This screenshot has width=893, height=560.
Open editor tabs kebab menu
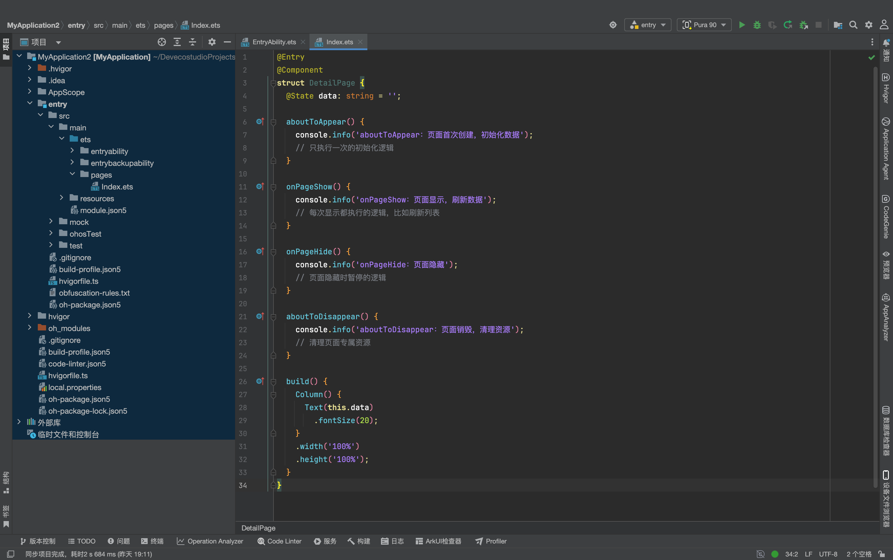pyautogui.click(x=872, y=42)
